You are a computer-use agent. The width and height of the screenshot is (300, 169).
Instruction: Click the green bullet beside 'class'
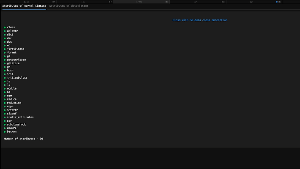point(5,27)
